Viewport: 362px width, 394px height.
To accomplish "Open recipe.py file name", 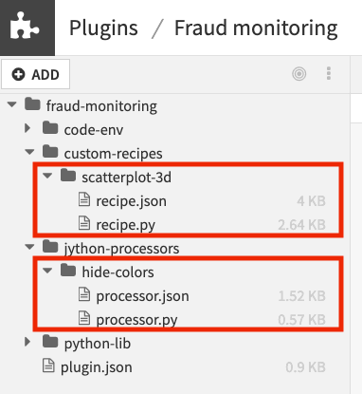I will pyautogui.click(x=125, y=225).
